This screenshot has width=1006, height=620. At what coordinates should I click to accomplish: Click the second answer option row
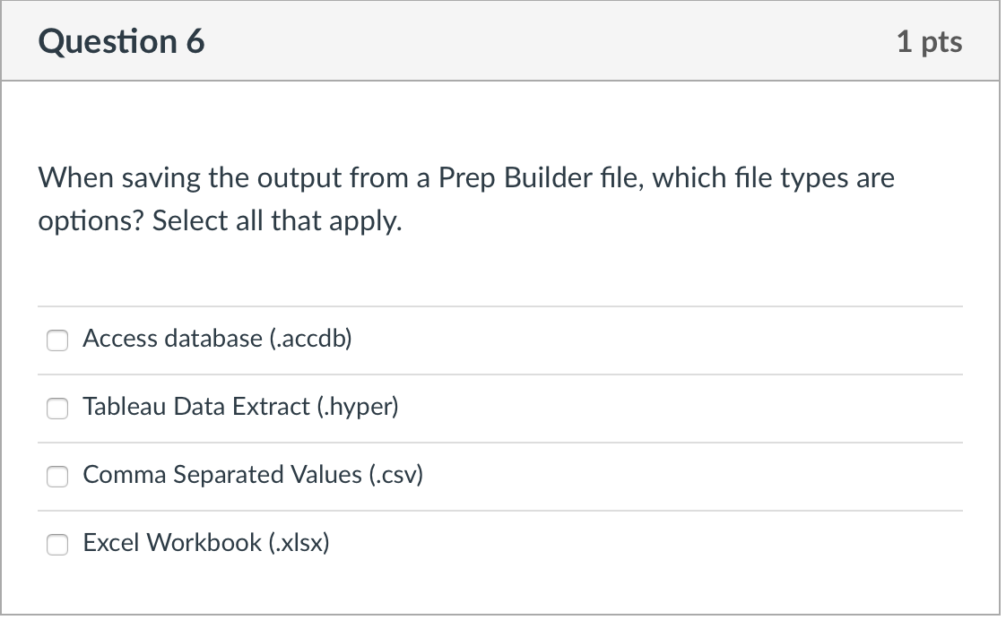[502, 409]
